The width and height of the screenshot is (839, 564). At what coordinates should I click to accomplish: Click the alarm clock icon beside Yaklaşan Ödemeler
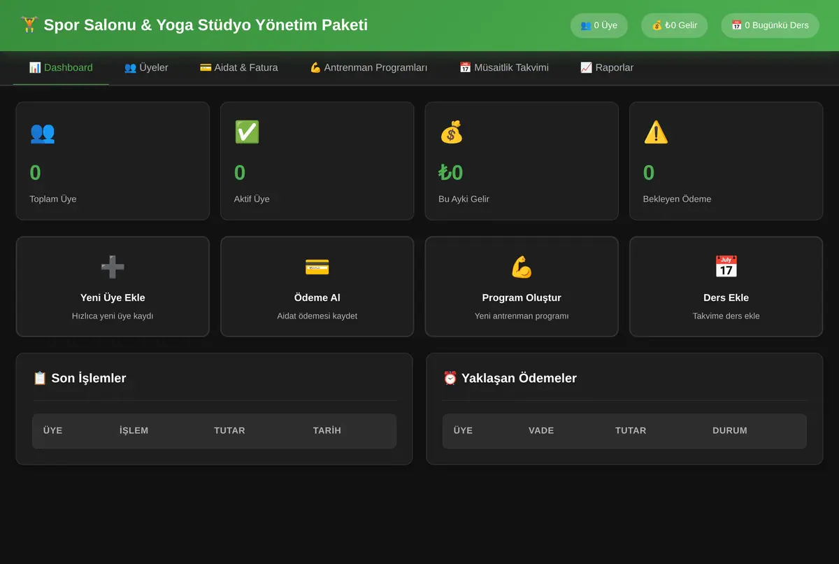pos(450,378)
